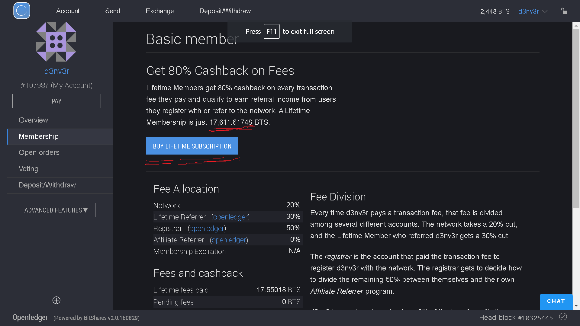
Task: Open the Affiliate Referrer openledger link
Action: click(229, 240)
